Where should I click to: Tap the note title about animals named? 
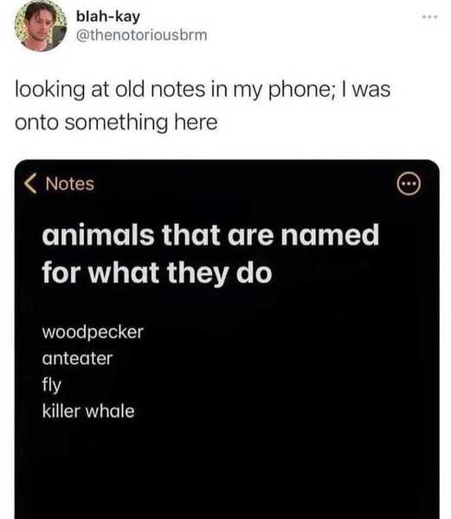point(210,253)
